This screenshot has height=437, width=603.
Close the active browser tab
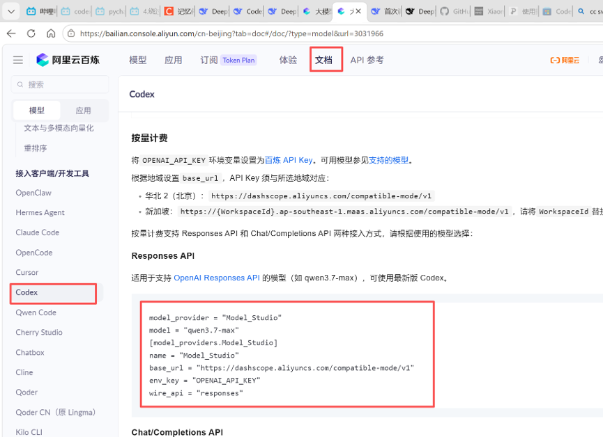358,11
